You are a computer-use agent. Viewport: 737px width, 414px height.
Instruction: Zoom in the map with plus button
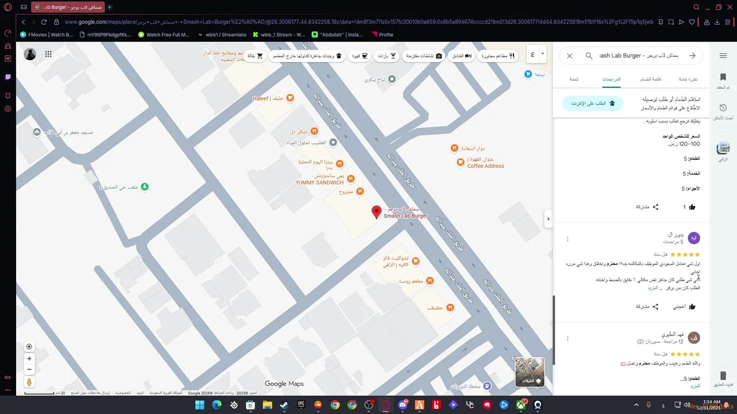(29, 359)
